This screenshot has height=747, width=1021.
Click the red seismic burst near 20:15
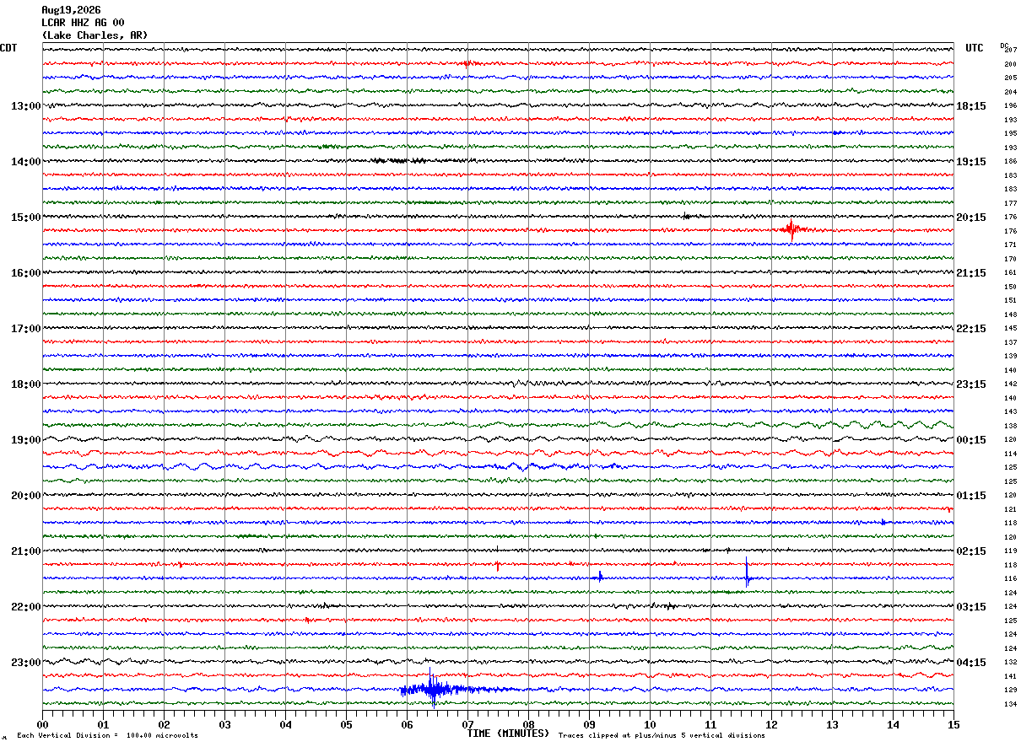pyautogui.click(x=791, y=229)
